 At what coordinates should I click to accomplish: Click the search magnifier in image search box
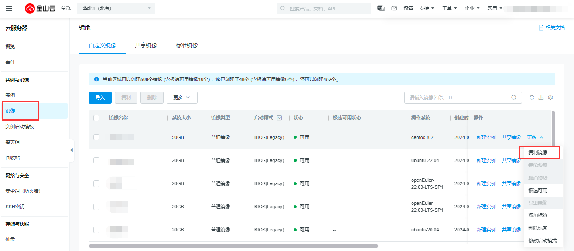click(514, 98)
